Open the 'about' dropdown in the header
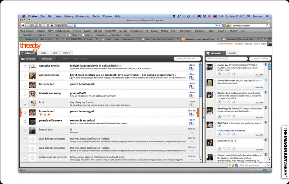Viewport: 289px width, 184px height. pos(256,44)
